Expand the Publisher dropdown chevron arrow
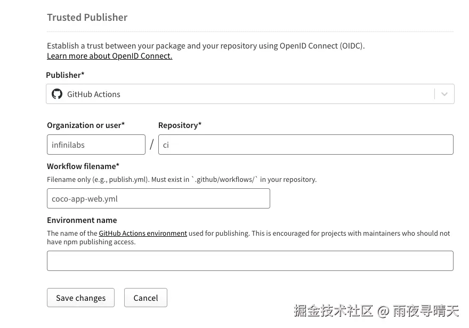469x328 pixels. coord(444,94)
